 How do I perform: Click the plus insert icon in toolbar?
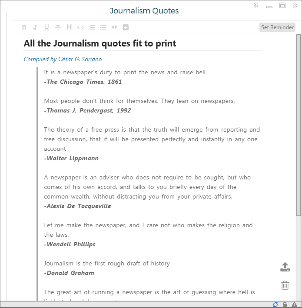tap(126, 27)
